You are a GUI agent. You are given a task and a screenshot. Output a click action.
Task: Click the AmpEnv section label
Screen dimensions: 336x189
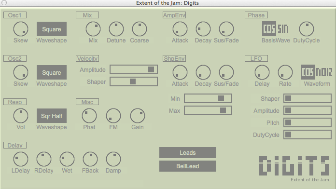point(174,15)
